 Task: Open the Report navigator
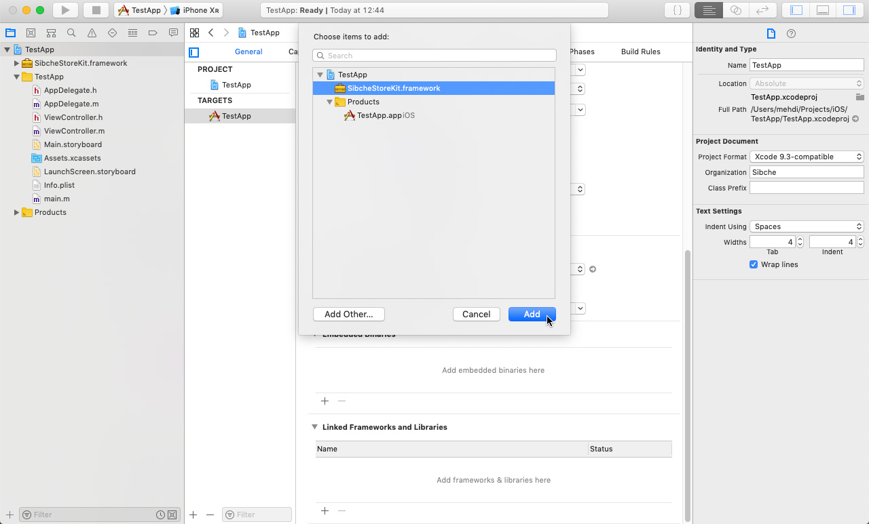tap(173, 33)
